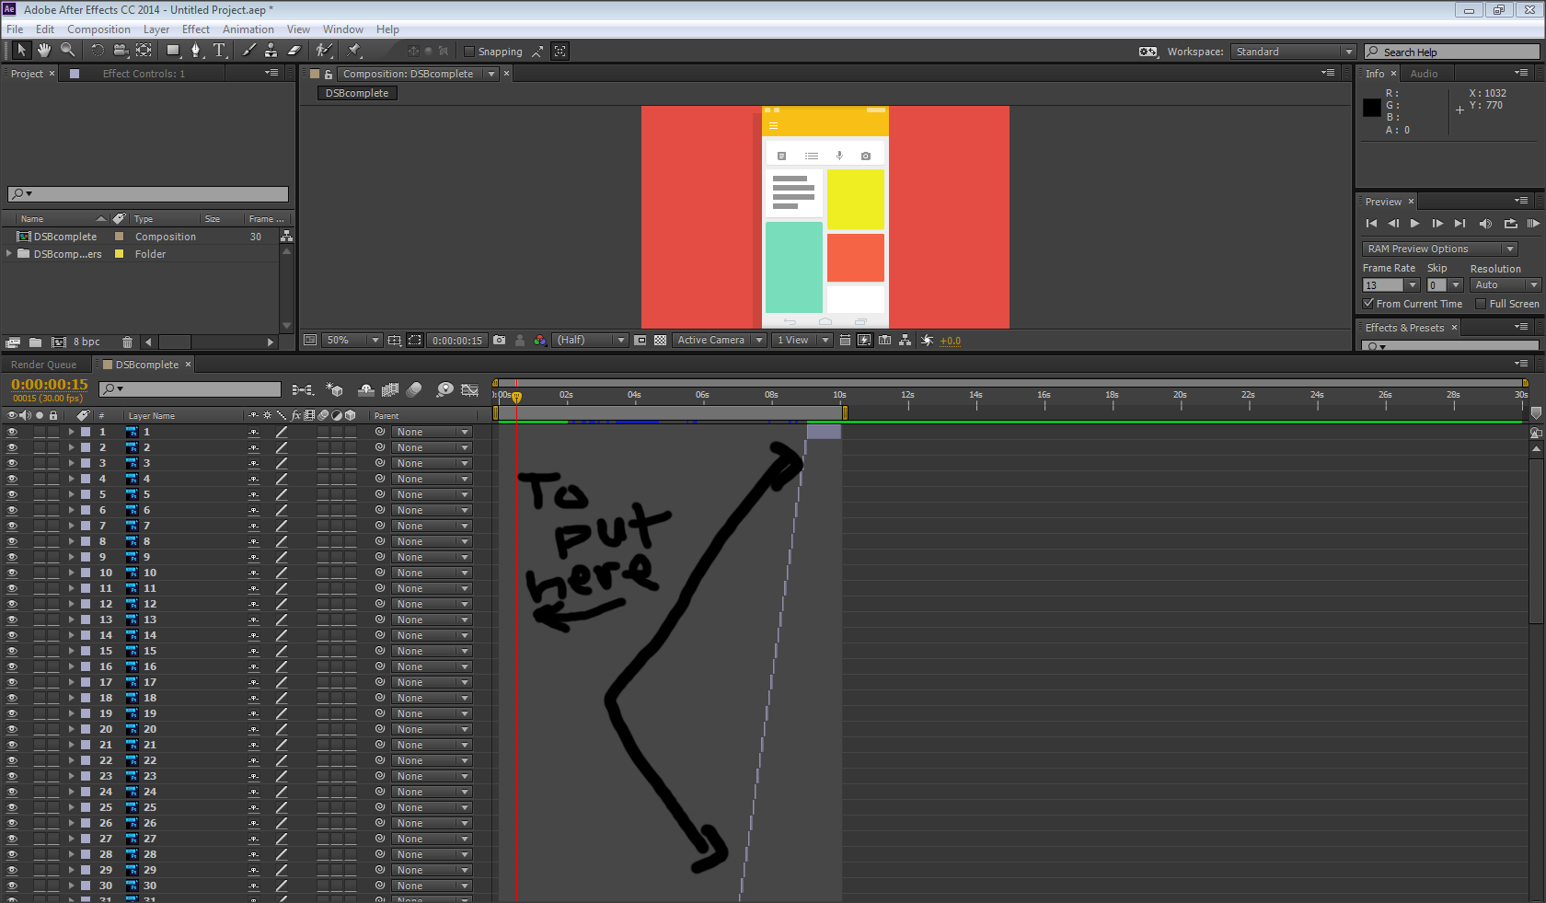Click the DSBcomplete breadcrumb in viewer
1546x903 pixels.
tap(357, 93)
